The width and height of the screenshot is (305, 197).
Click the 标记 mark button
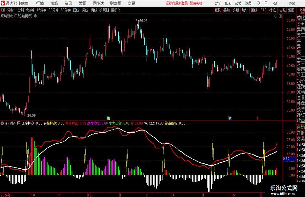(x=272, y=10)
